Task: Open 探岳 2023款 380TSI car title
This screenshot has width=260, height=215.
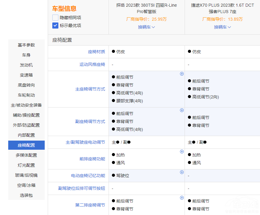Action: pos(147,8)
